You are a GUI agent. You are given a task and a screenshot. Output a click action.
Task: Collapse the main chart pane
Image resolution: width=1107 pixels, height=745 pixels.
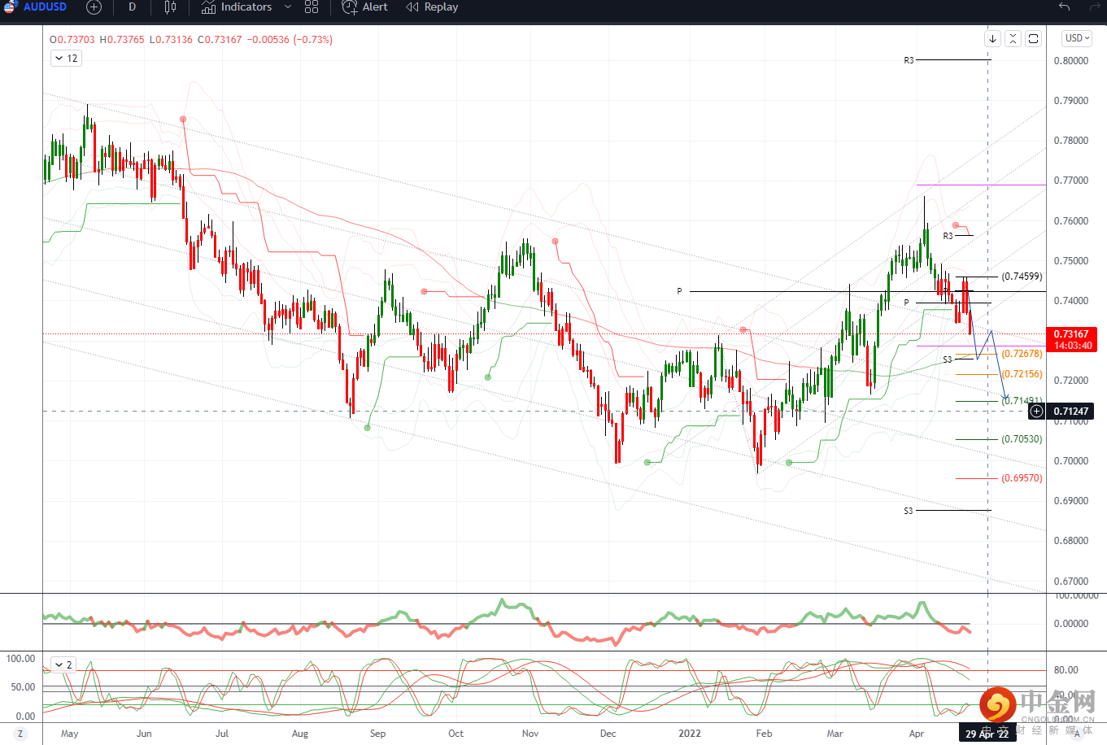(1013, 38)
